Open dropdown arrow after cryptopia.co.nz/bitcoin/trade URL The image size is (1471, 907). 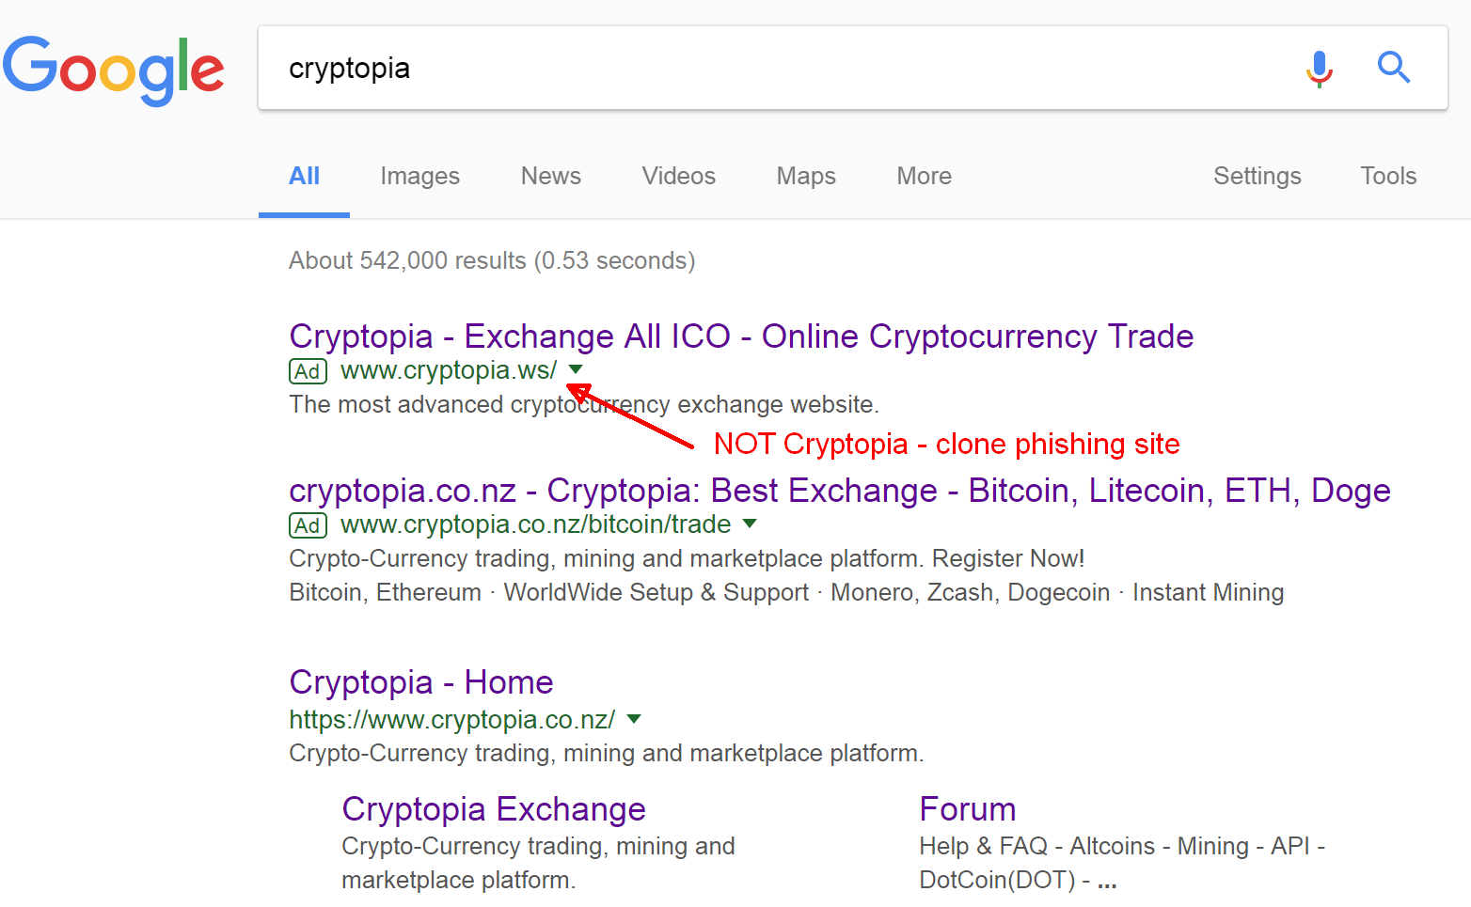(x=750, y=524)
